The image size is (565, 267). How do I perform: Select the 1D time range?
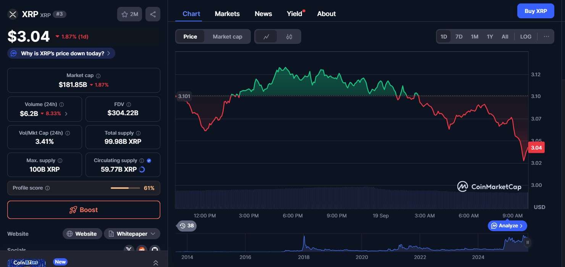444,37
